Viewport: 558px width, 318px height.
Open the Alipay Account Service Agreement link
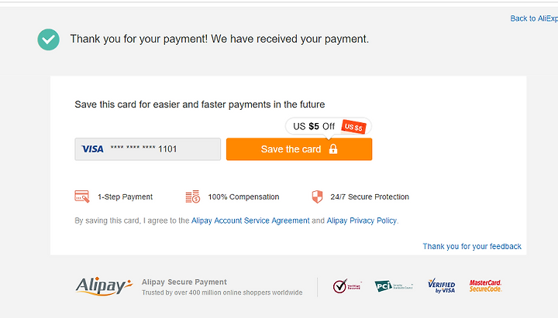tap(250, 221)
